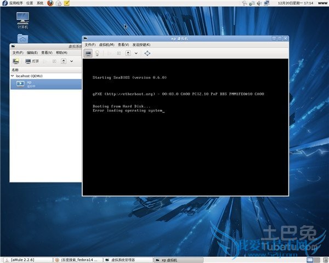This screenshot has height=263, width=329.
Task: Switch xp console to fullscreen mode
Action: 148,53
